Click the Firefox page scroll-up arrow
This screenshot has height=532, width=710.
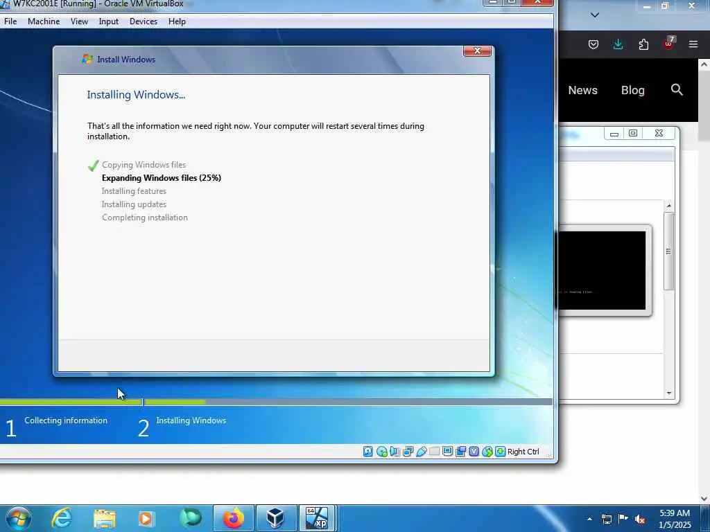coord(704,64)
